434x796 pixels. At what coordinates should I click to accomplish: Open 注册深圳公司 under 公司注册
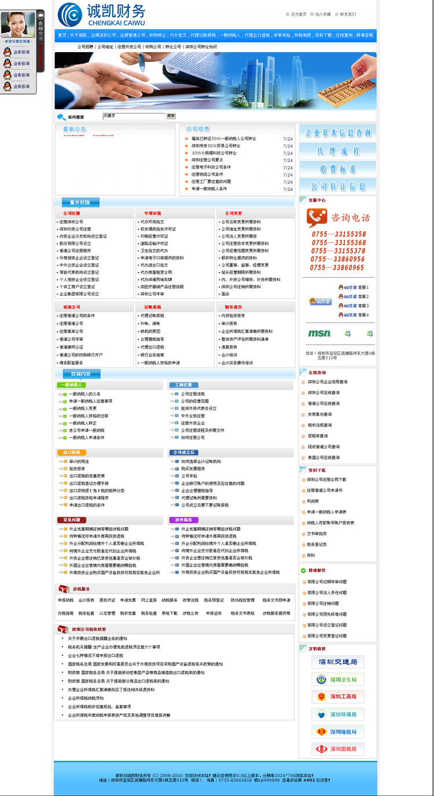pyautogui.click(x=71, y=222)
